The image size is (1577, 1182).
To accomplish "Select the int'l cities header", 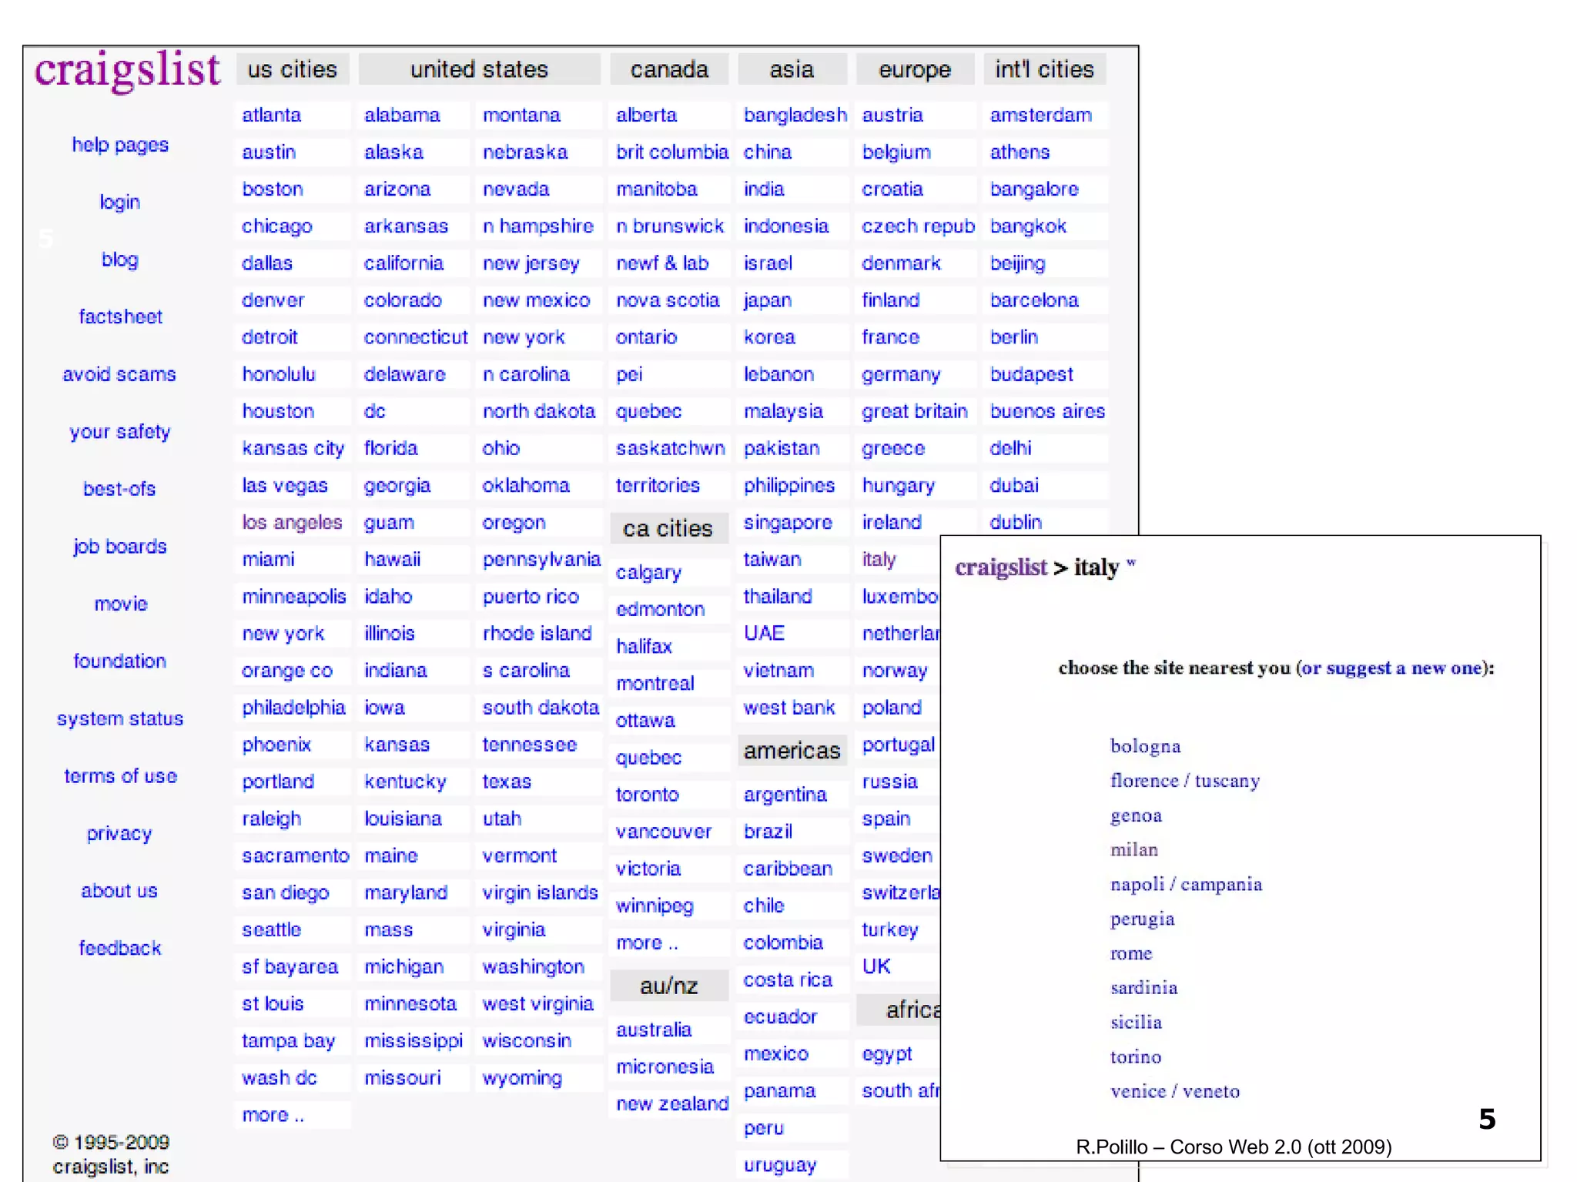I will [1044, 69].
